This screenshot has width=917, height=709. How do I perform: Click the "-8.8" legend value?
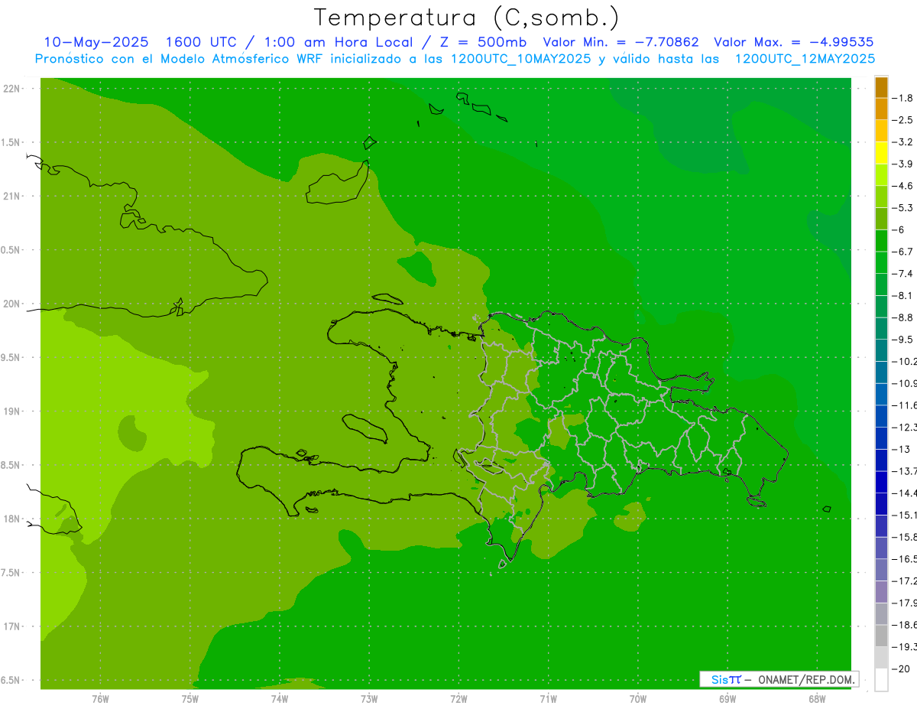click(x=903, y=317)
